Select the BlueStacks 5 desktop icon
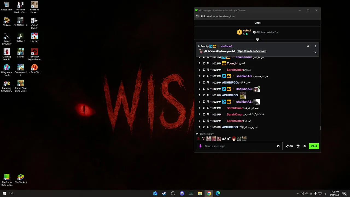Screen dimensions: 350x197 point(21,179)
